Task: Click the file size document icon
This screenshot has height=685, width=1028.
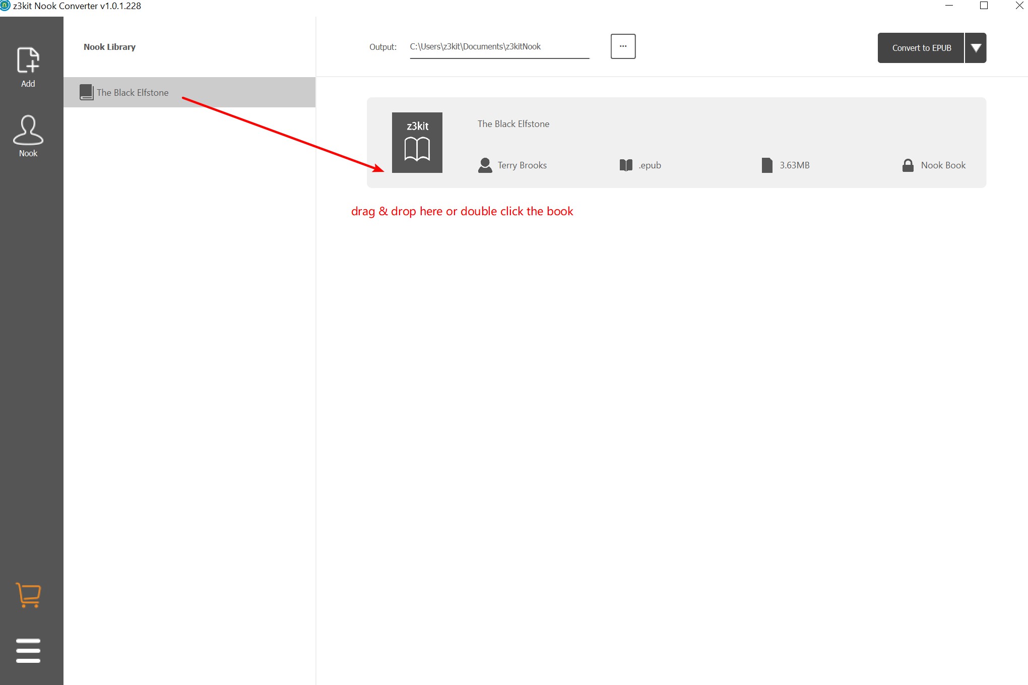Action: tap(767, 165)
